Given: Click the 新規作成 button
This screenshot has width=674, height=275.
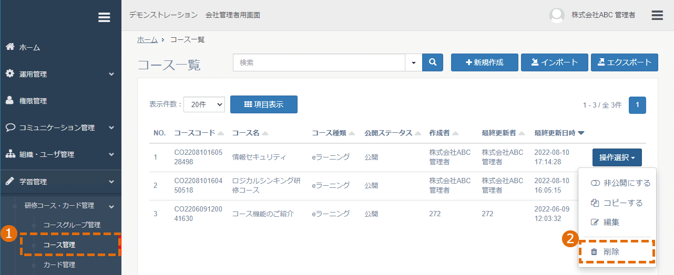Looking at the screenshot, I should (485, 62).
